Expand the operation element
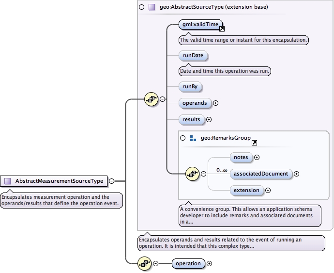 (x=210, y=263)
